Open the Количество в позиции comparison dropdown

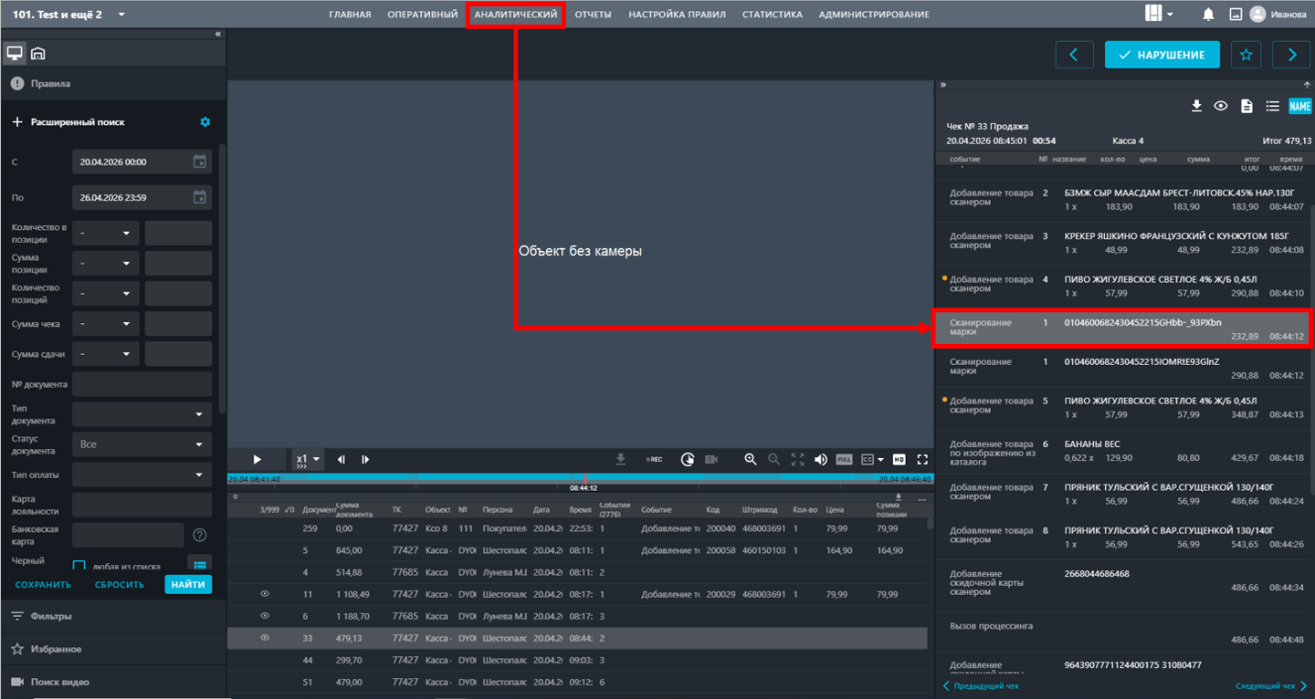coord(106,233)
